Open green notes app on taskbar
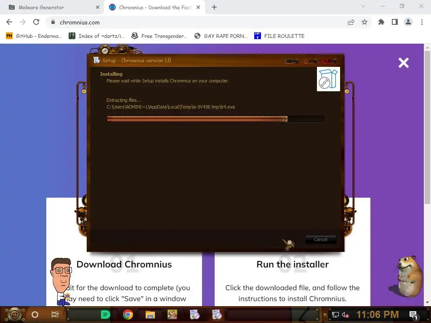 click(x=105, y=315)
